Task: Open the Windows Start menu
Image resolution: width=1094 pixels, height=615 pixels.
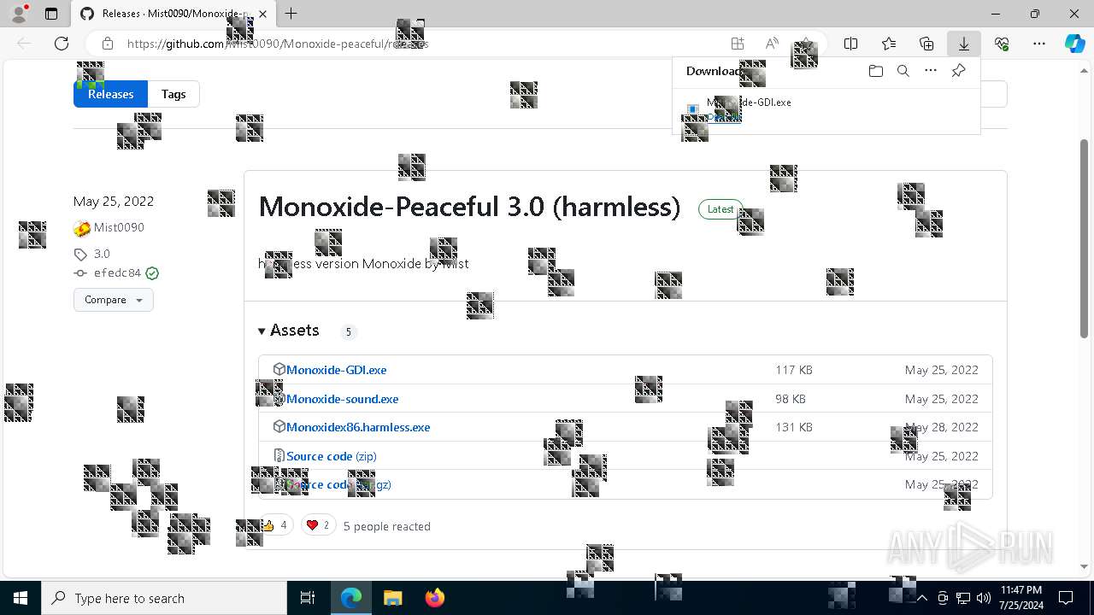Action: click(x=21, y=598)
